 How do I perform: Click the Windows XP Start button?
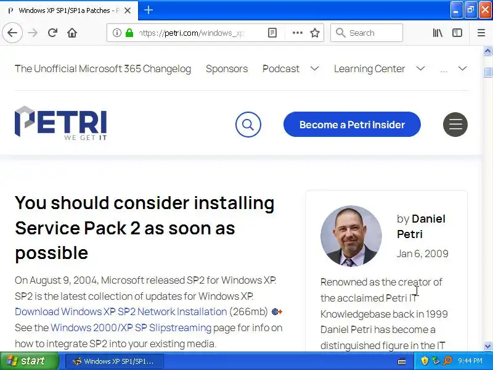[29, 361]
